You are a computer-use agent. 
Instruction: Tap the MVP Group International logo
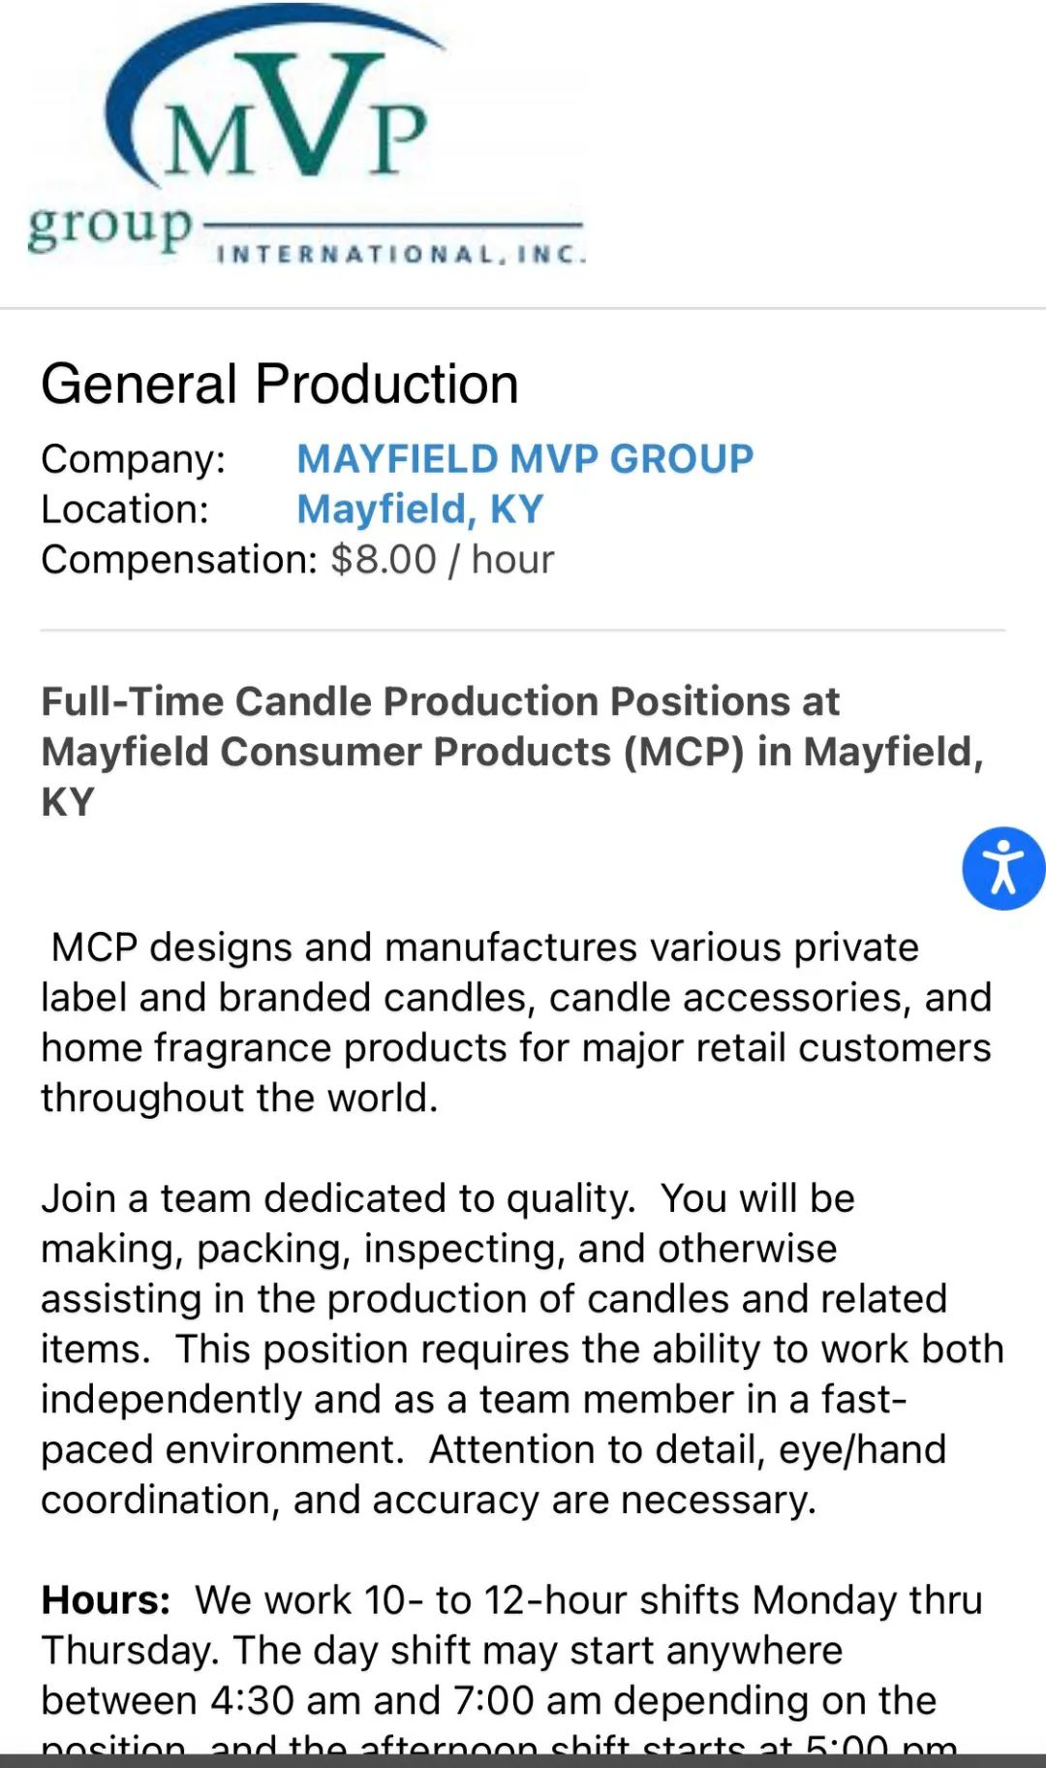pyautogui.click(x=306, y=136)
